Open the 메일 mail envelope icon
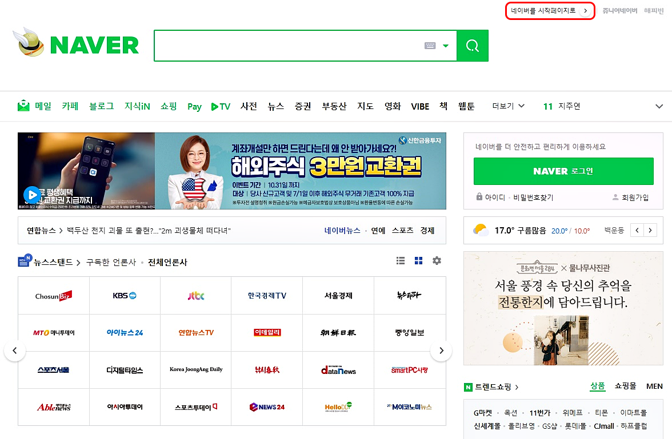 23,106
